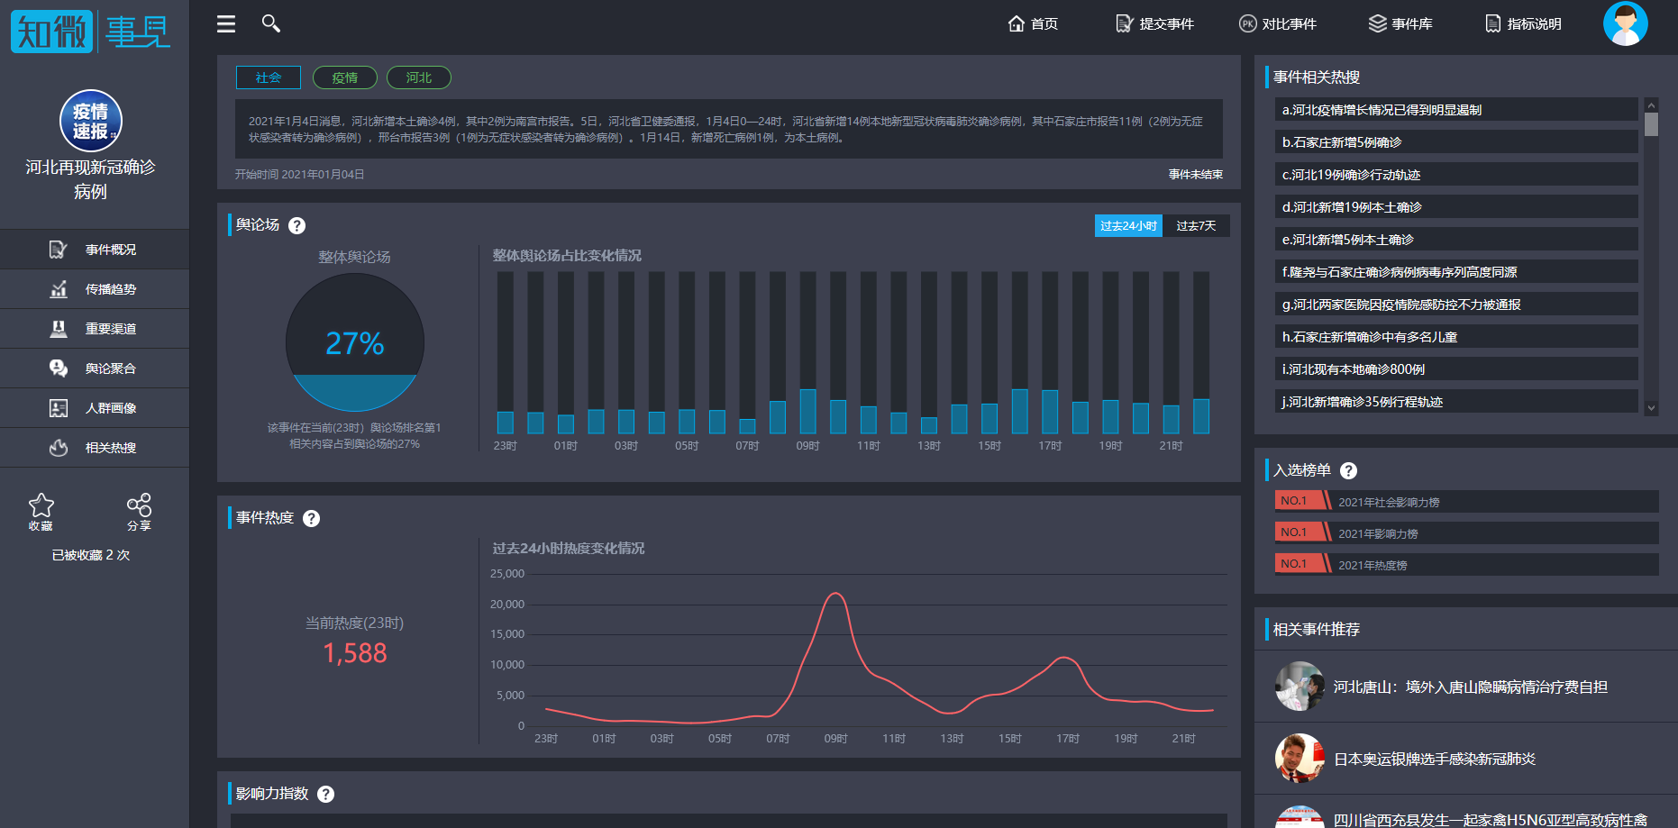Image resolution: width=1678 pixels, height=828 pixels.
Task: Open hot search g.河北两家医院因疫情院感防控不力被通报
Action: (1456, 305)
